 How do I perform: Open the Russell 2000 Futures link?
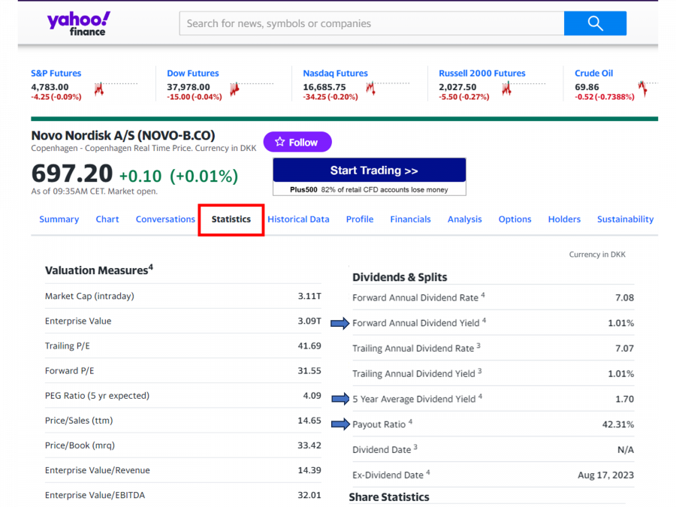tap(482, 74)
